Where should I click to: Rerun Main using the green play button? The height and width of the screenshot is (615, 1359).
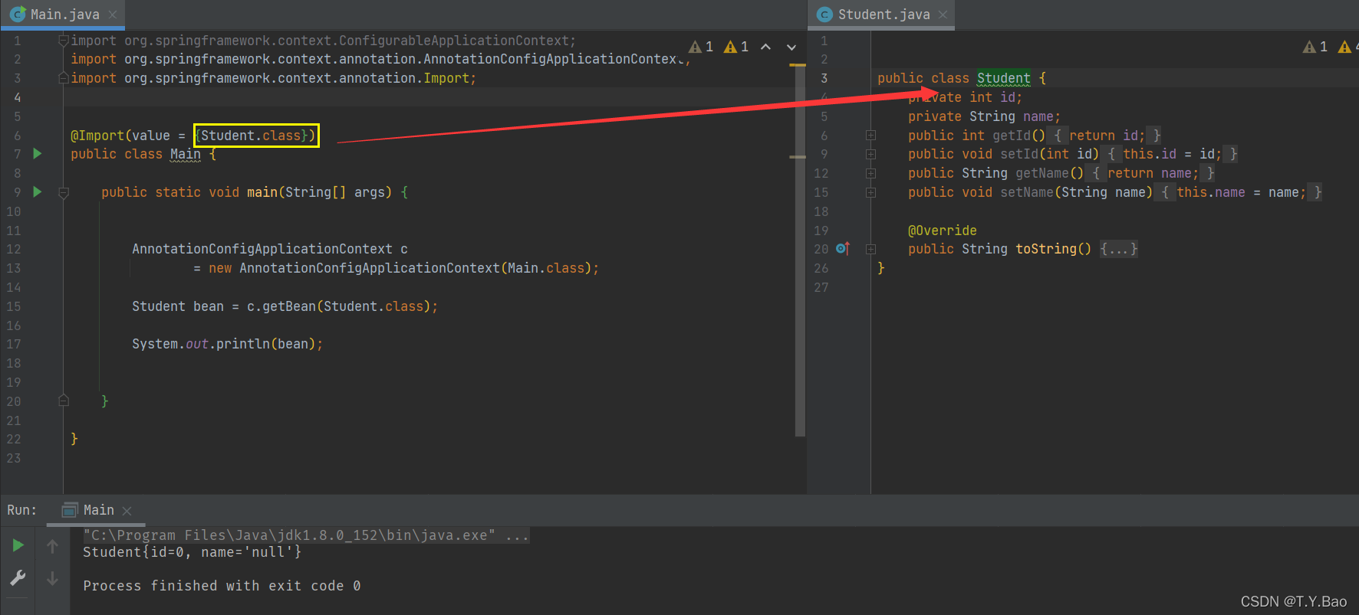(x=18, y=545)
